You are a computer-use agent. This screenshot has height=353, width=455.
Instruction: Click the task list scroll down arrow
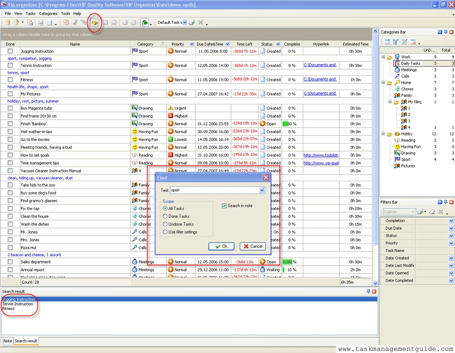375,283
